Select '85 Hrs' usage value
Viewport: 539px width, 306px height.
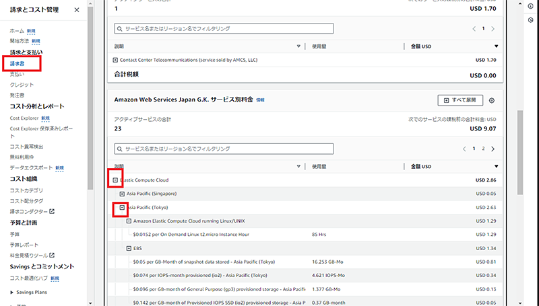pyautogui.click(x=319, y=235)
